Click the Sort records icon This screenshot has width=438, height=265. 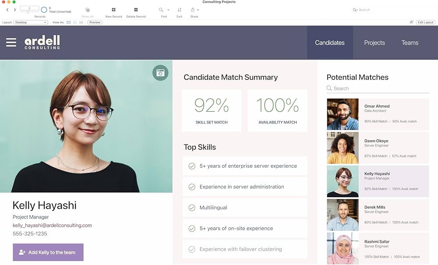point(179,10)
